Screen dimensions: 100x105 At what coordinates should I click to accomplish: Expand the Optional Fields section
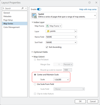(32, 52)
